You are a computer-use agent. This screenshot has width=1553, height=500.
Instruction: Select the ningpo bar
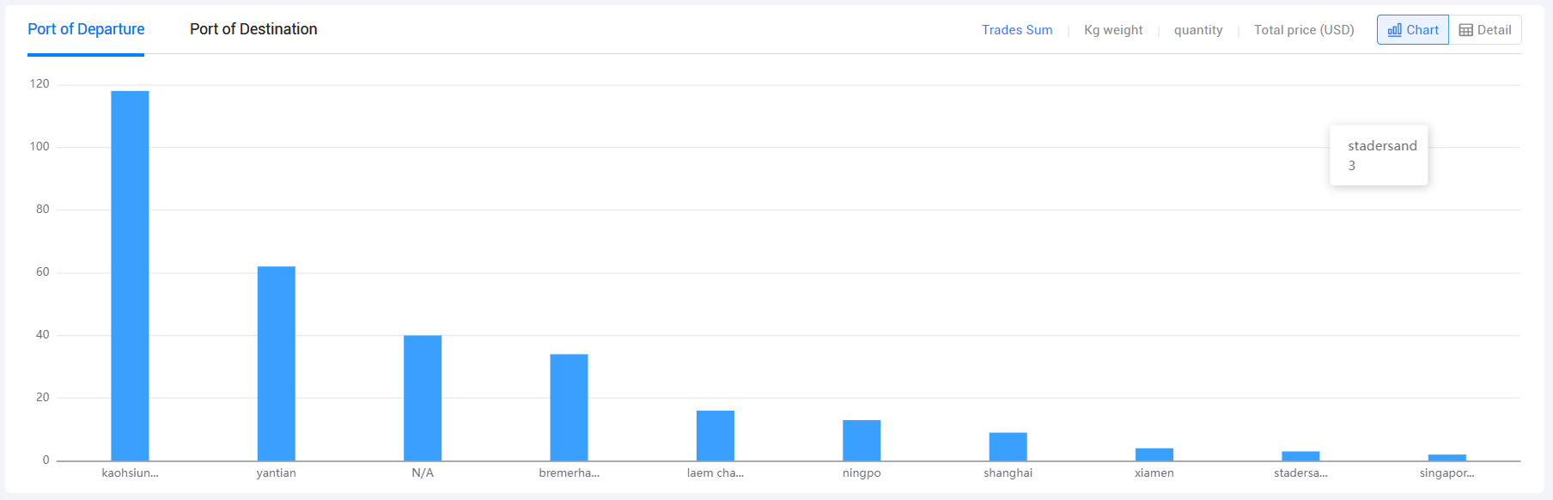pyautogui.click(x=862, y=441)
